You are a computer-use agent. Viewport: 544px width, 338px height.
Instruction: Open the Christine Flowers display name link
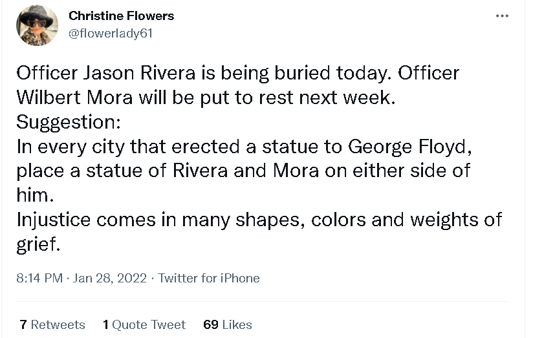click(x=121, y=16)
